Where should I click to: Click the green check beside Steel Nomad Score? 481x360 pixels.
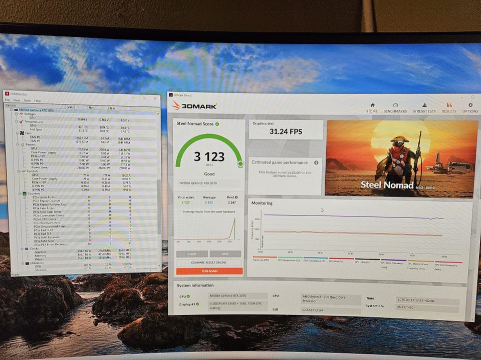pos(217,124)
